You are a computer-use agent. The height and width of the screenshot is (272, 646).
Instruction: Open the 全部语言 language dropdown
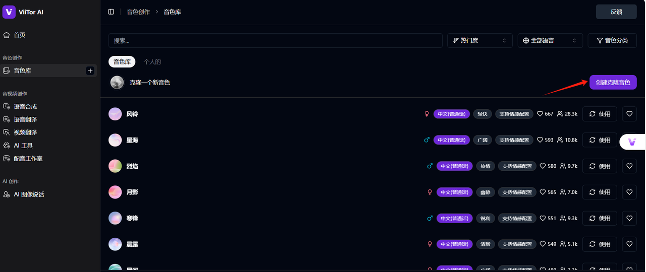point(550,40)
